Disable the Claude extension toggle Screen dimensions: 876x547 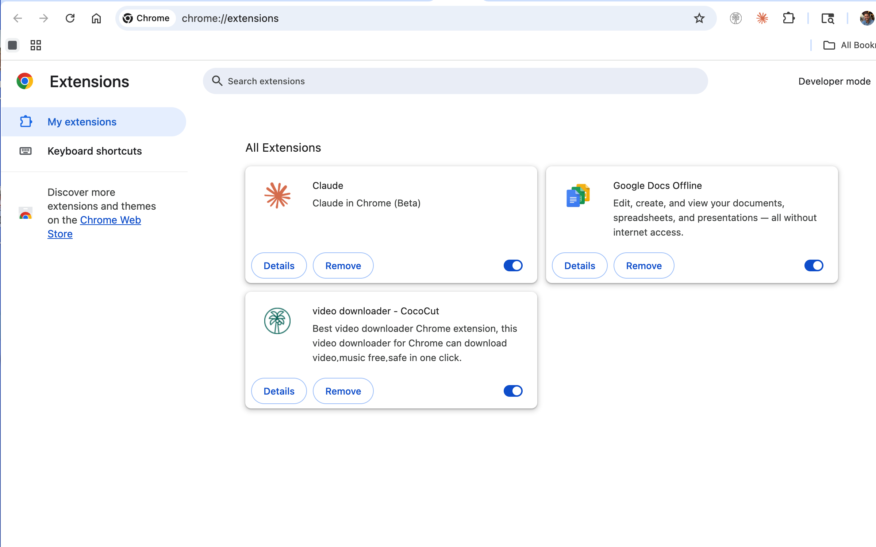point(513,265)
